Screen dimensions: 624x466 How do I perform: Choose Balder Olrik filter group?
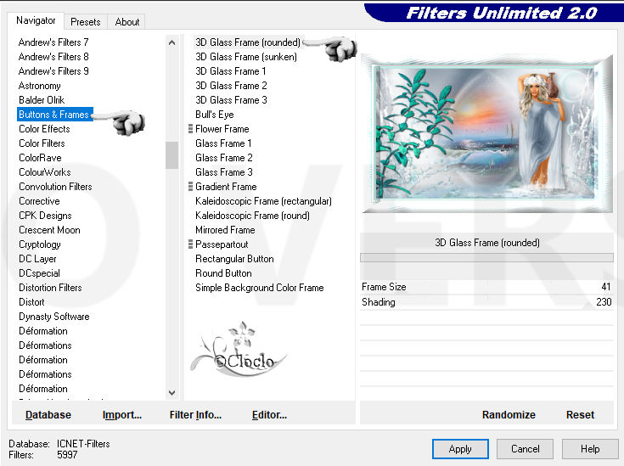tap(42, 100)
